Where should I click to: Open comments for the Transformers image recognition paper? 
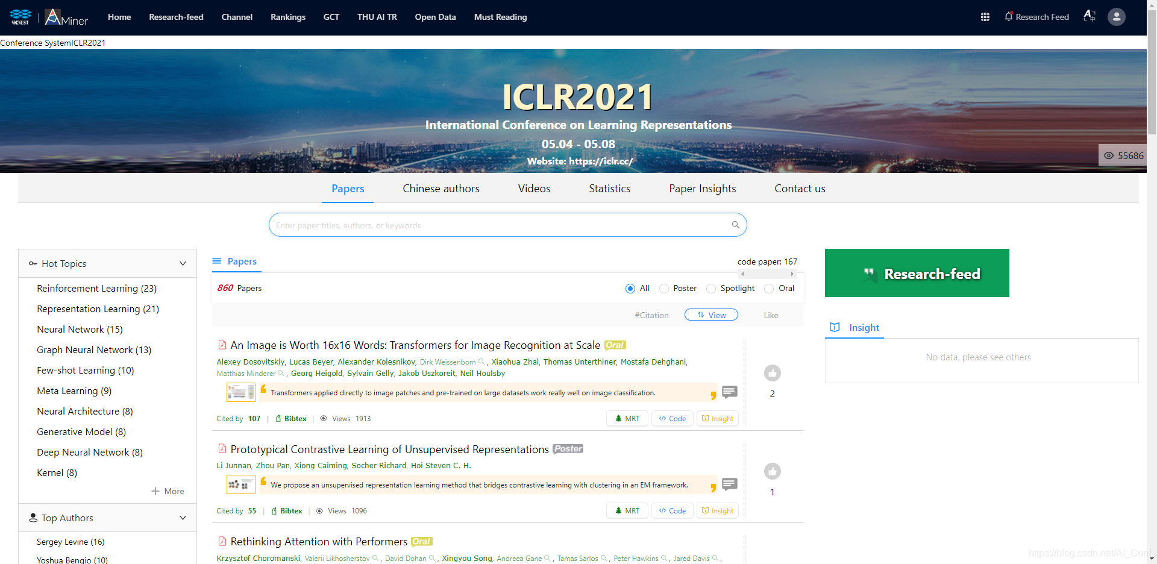click(x=730, y=392)
